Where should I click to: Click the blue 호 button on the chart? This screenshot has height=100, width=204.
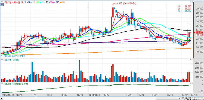coord(2,5)
